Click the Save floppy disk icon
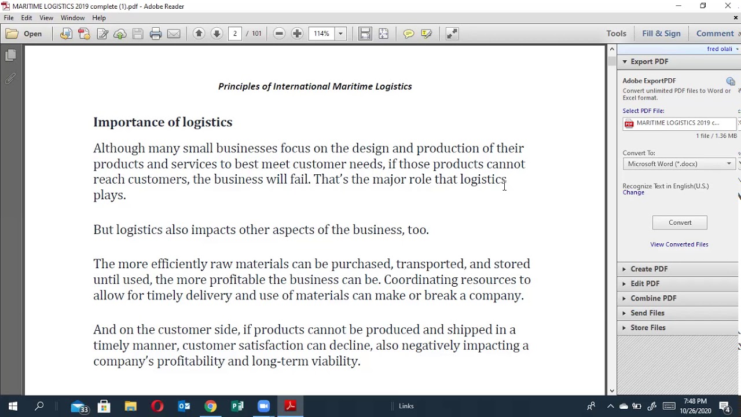Screen dimensions: 741x417 coord(138,34)
